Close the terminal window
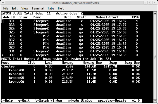 [x=155, y=3]
